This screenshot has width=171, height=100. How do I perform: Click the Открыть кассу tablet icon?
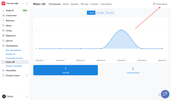tap(3, 75)
